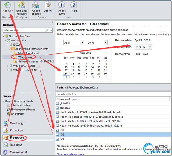Click Files and folders search icon
The image size is (172, 156).
pyautogui.click(x=9, y=105)
